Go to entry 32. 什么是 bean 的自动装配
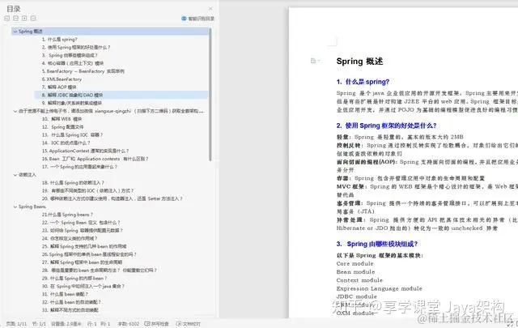This screenshot has width=518, height=328. [71, 302]
